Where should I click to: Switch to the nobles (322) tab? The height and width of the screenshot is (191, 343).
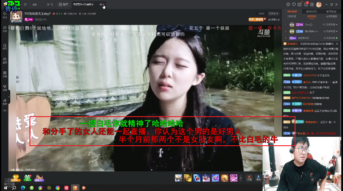(x=311, y=12)
